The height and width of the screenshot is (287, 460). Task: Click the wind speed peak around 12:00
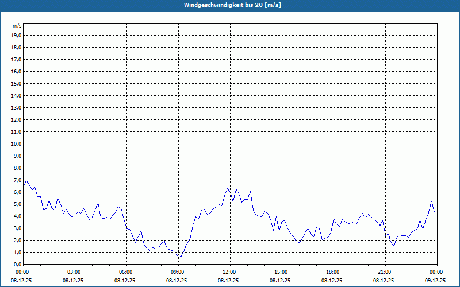coord(228,188)
